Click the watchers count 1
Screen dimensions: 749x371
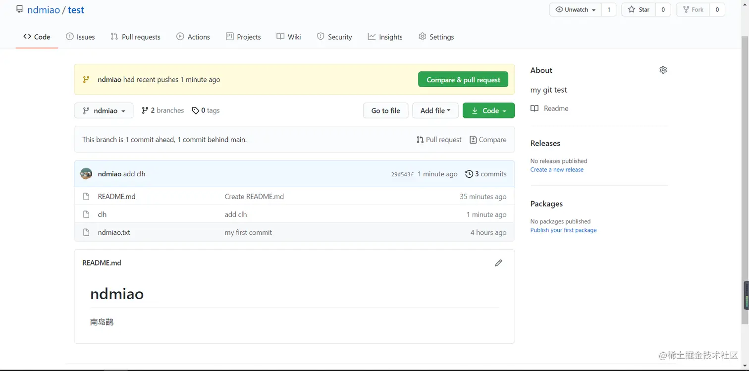coord(609,9)
